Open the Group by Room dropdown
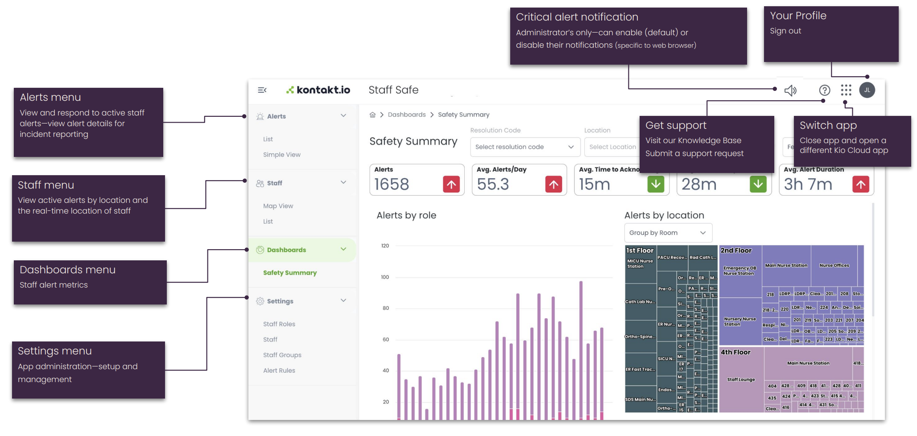Screen dimensions: 917x436 tap(668, 233)
